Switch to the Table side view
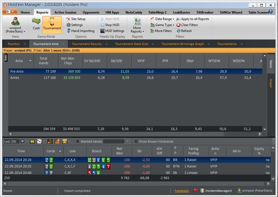This screenshot has width=278, height=197. (270, 64)
